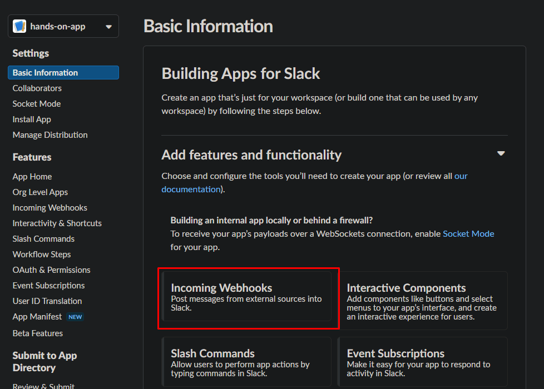Open Beta Features page
This screenshot has height=389, width=544.
point(37,333)
